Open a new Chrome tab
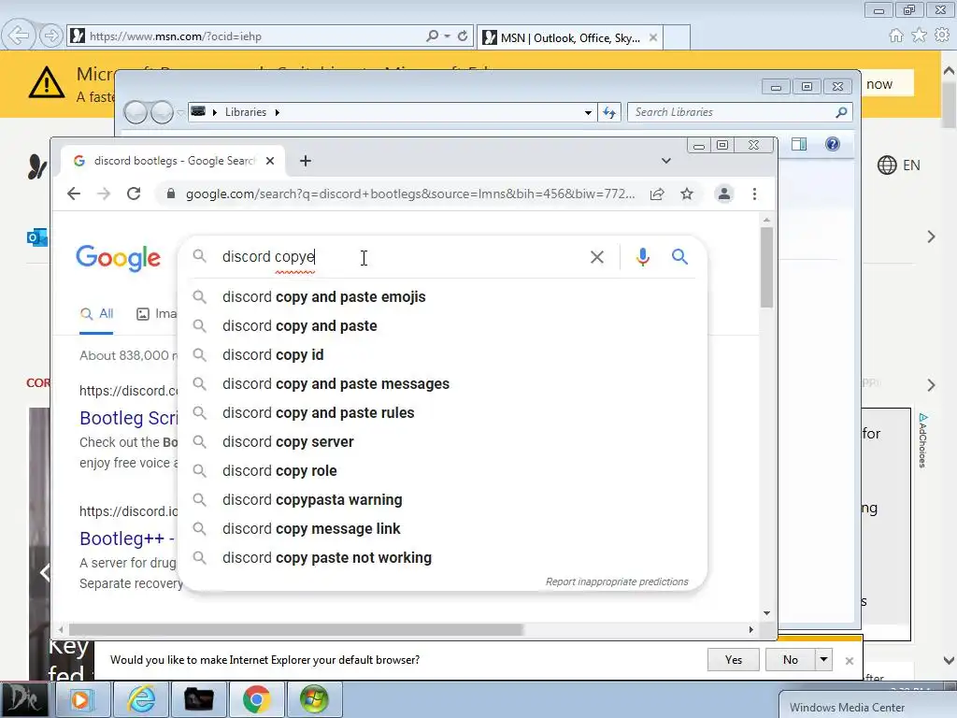 [306, 161]
